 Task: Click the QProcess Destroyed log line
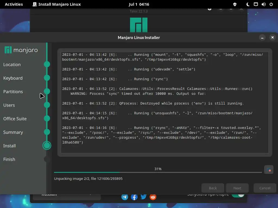tap(153, 103)
